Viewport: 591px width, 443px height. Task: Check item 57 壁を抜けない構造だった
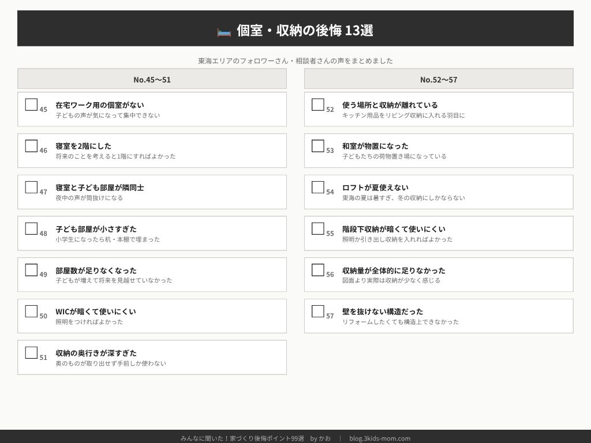[x=318, y=311]
